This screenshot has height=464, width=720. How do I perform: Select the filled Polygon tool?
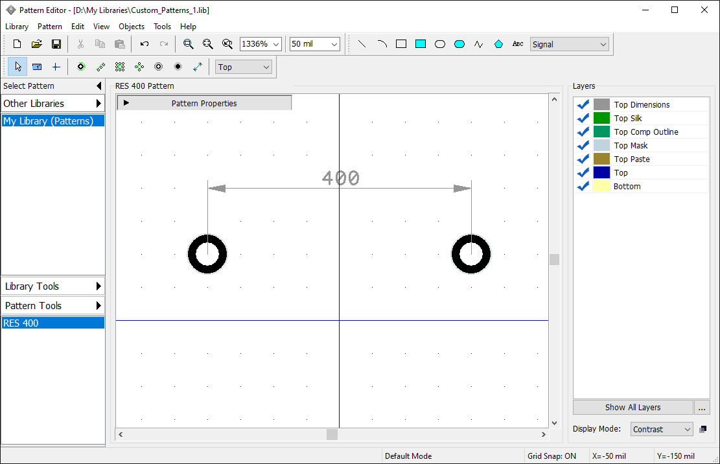498,44
